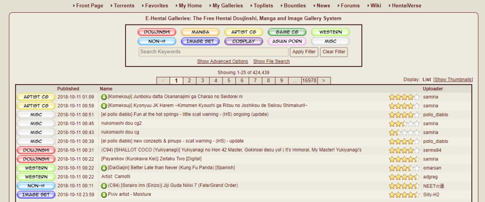Expand Show Advanced Options
485x202 pixels.
pos(223,61)
